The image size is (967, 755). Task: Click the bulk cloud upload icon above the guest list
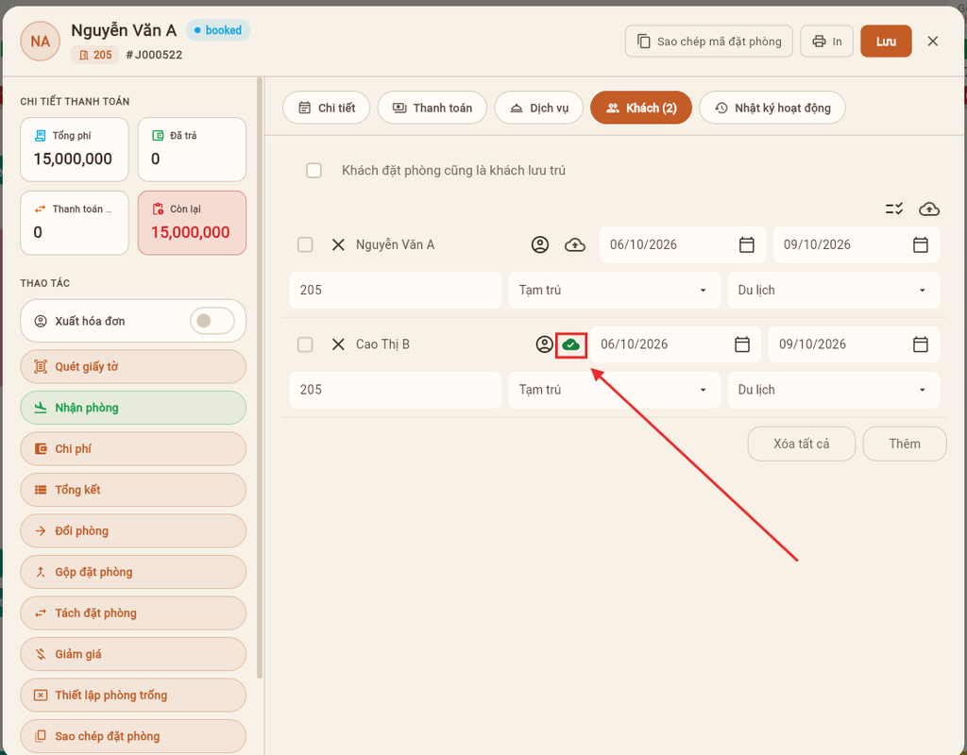point(929,209)
